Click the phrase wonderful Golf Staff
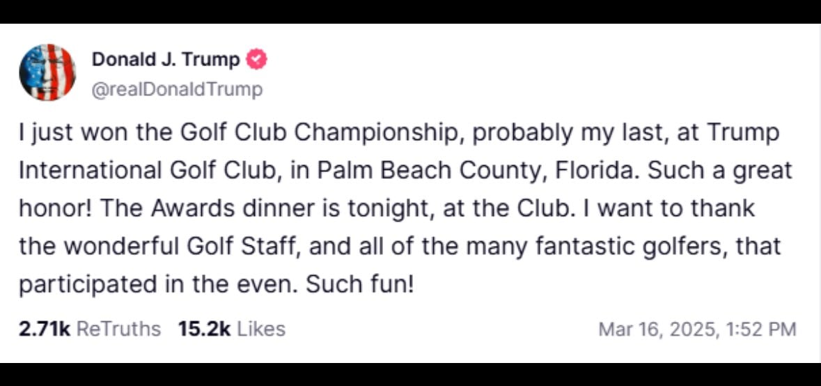The height and width of the screenshot is (386, 821). 180,247
